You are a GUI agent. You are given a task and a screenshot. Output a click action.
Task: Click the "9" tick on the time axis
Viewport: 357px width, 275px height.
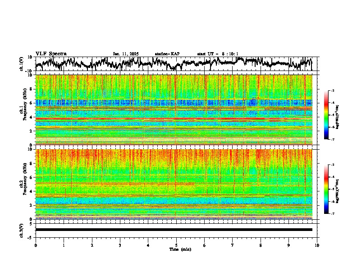[288, 245]
